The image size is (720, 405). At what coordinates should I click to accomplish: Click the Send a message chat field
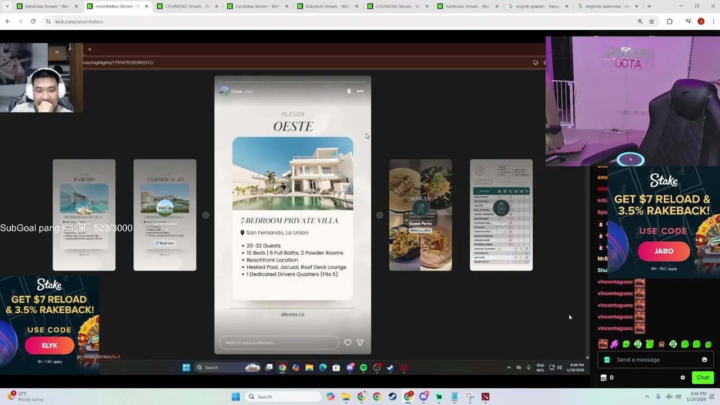655,359
